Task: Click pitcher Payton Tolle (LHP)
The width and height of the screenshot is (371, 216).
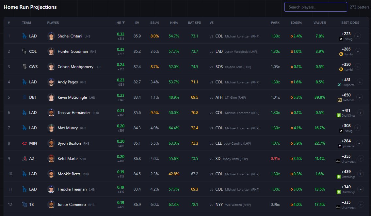Action: [x=238, y=67]
